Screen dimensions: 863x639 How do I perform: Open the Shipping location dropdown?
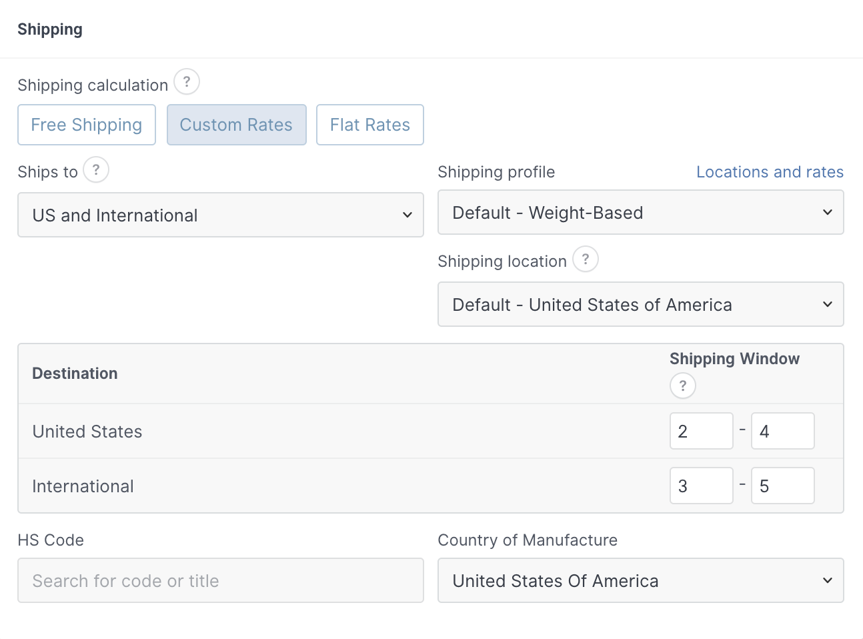click(640, 305)
